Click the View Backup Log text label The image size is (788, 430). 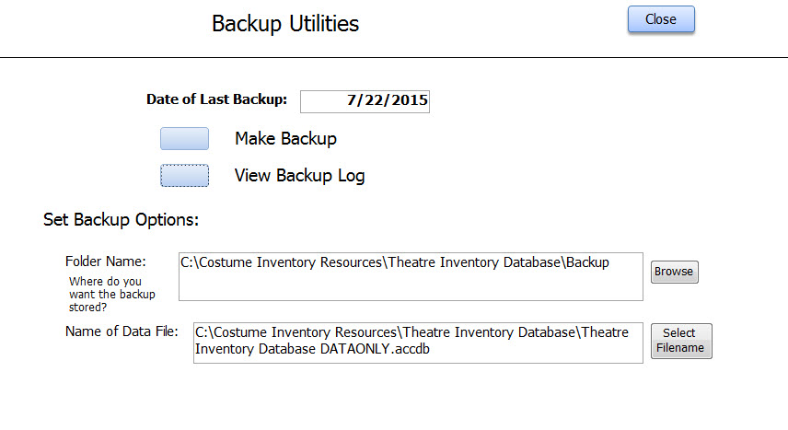[x=299, y=176]
